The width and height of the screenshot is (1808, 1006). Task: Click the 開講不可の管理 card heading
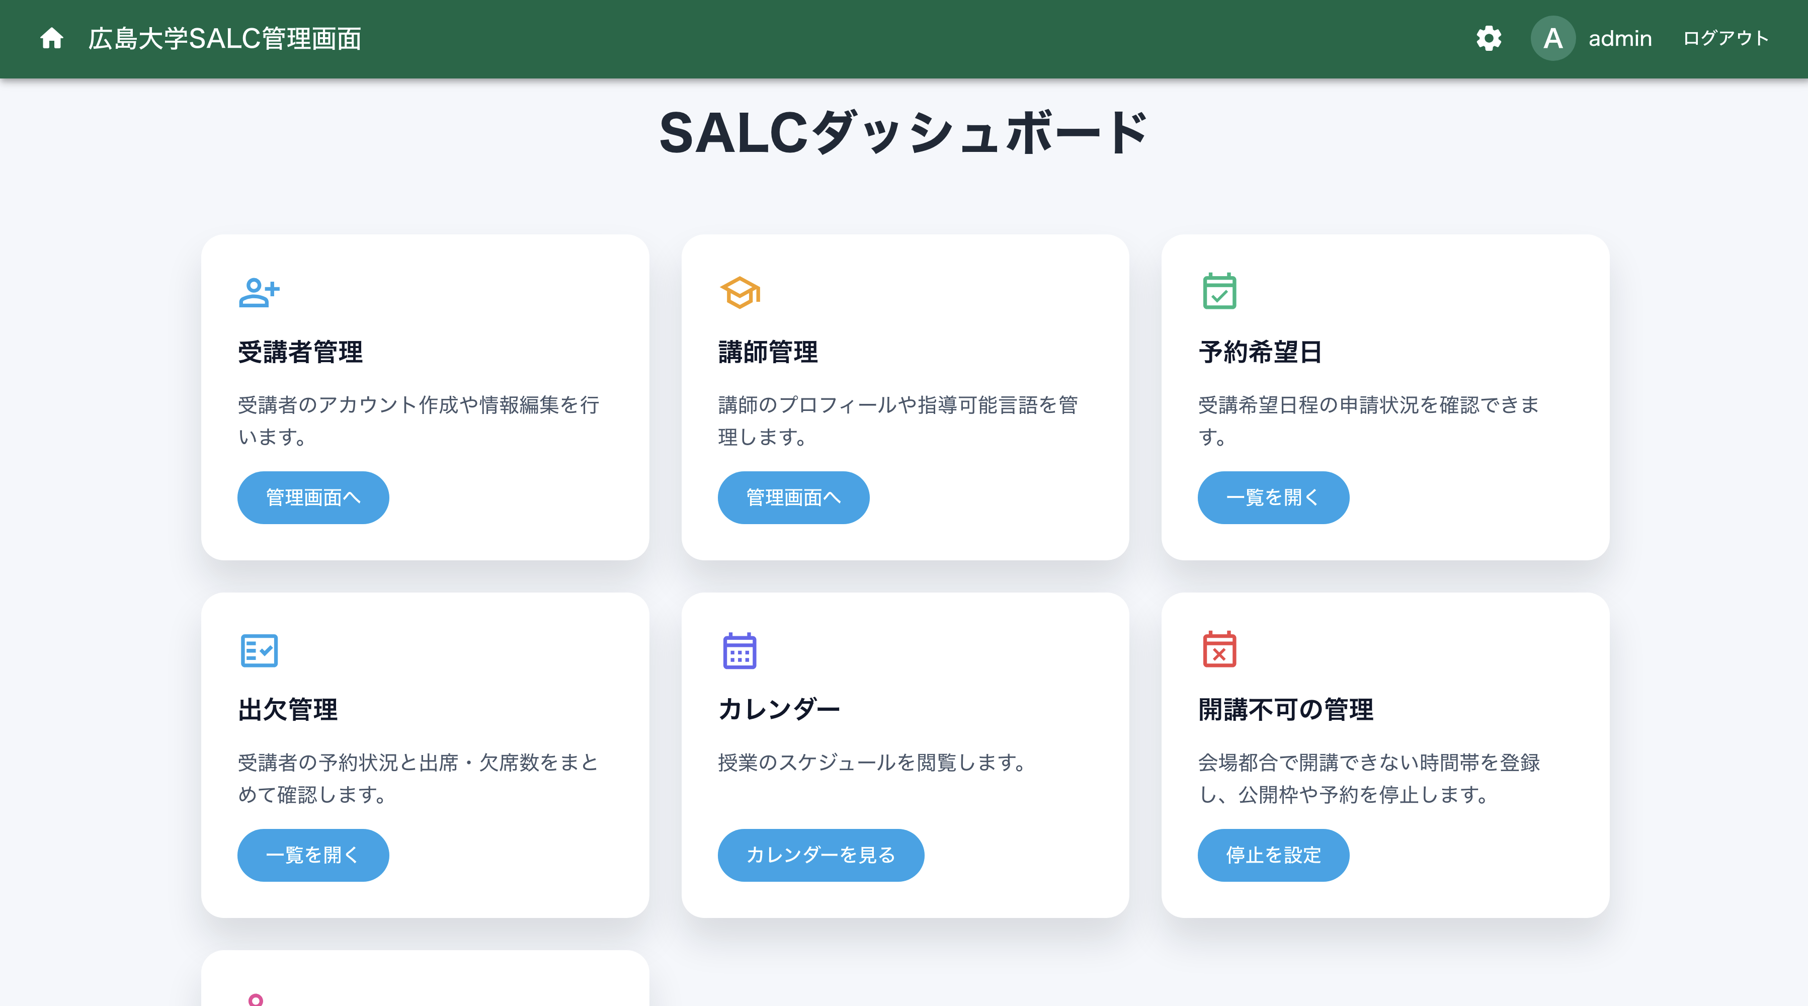(x=1285, y=709)
